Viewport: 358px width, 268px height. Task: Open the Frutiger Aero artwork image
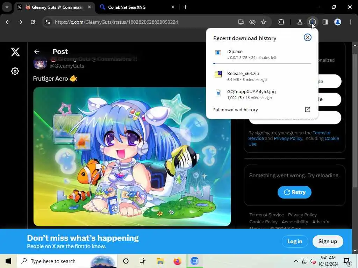point(132,157)
